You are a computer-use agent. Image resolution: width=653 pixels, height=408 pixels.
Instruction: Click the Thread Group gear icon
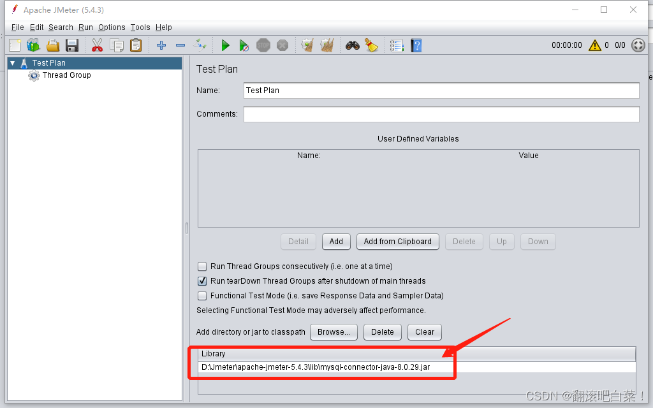(x=34, y=75)
